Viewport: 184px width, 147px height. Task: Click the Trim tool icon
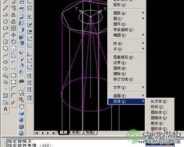pyautogui.click(x=13, y=62)
